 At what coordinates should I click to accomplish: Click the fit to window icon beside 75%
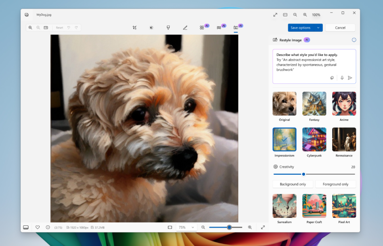coord(170,227)
